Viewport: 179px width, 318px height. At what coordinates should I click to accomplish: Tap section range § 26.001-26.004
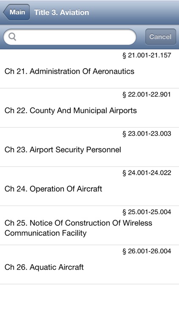click(x=147, y=251)
